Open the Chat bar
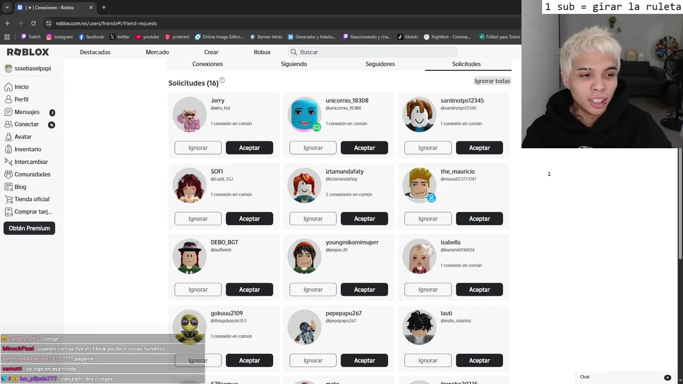683x384 pixels. pyautogui.click(x=625, y=377)
